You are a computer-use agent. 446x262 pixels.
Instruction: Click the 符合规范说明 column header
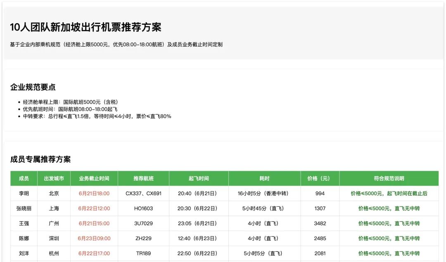coord(389,179)
